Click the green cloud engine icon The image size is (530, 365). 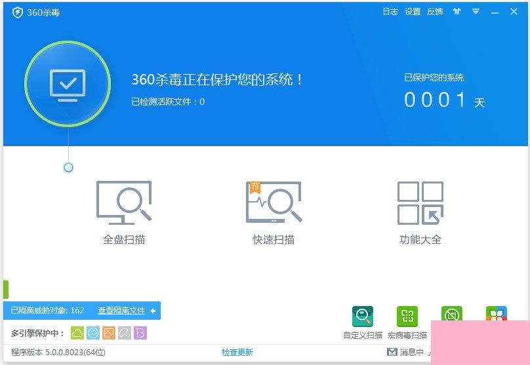coord(77,333)
